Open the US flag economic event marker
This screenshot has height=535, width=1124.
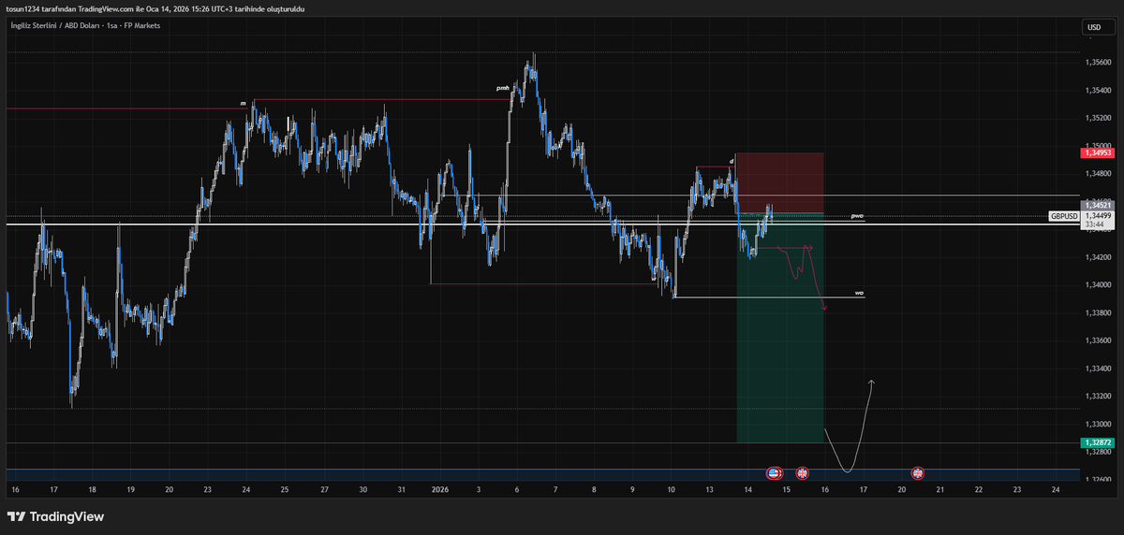pos(775,474)
